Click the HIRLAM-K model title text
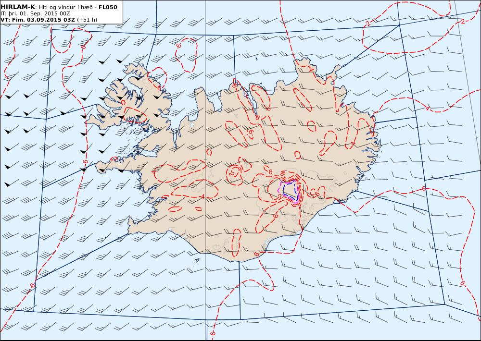481x341 pixels. coord(18,7)
